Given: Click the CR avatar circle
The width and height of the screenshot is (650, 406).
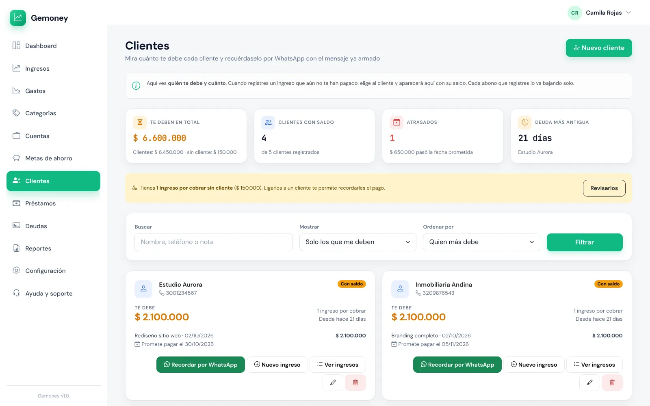Looking at the screenshot, I should (575, 13).
